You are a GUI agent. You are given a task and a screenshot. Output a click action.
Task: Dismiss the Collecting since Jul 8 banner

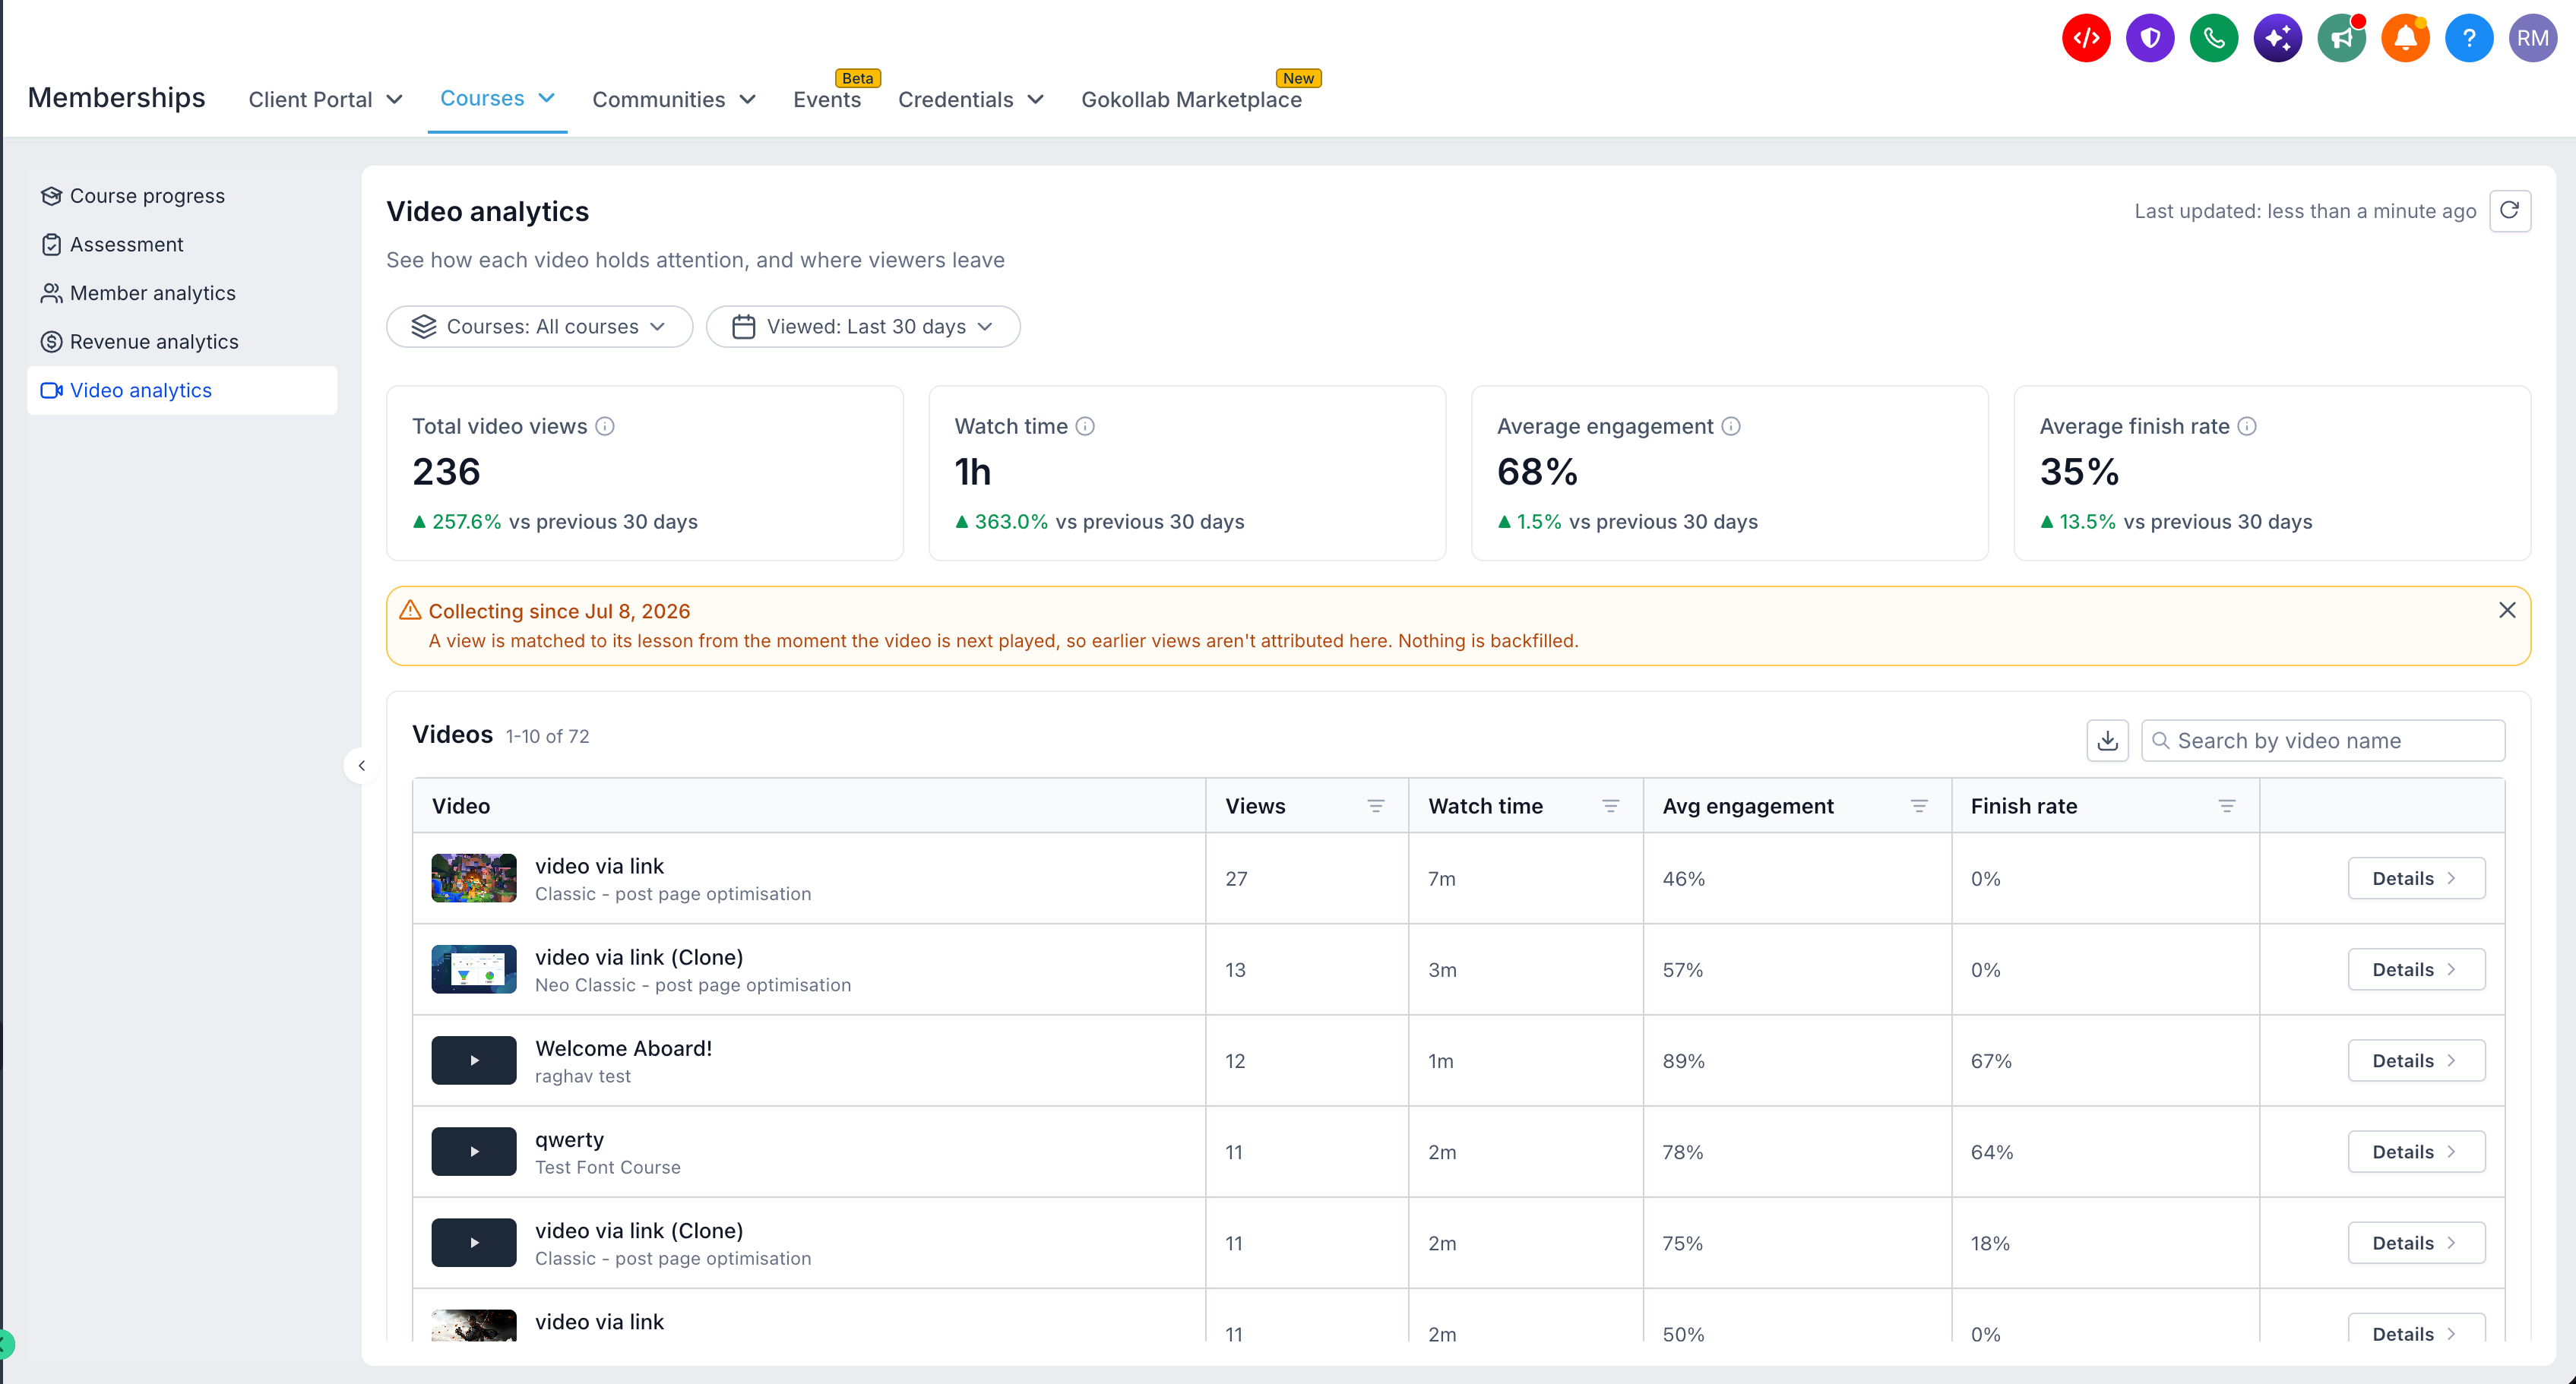coord(2507,611)
